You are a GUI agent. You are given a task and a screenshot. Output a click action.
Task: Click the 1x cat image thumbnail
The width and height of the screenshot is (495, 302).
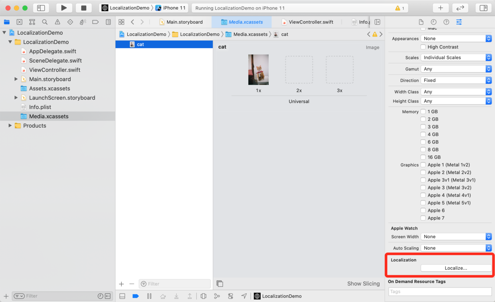(x=258, y=70)
